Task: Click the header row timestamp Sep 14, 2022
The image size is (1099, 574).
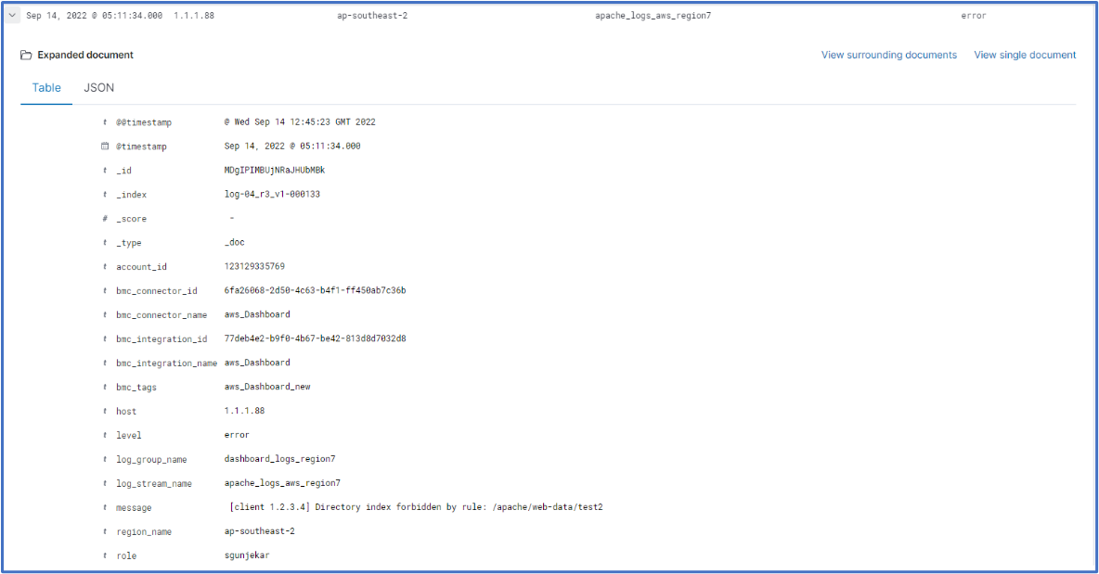Action: [x=95, y=16]
